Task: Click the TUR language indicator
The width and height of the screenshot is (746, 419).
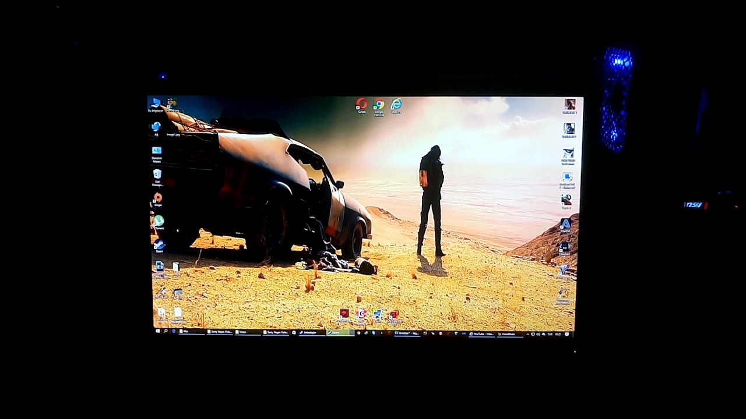Action: (550, 334)
